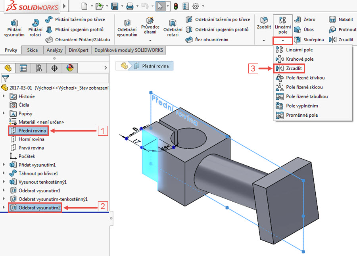Select Přidání tažením po křivce
The height and width of the screenshot is (256, 357).
pos(75,19)
